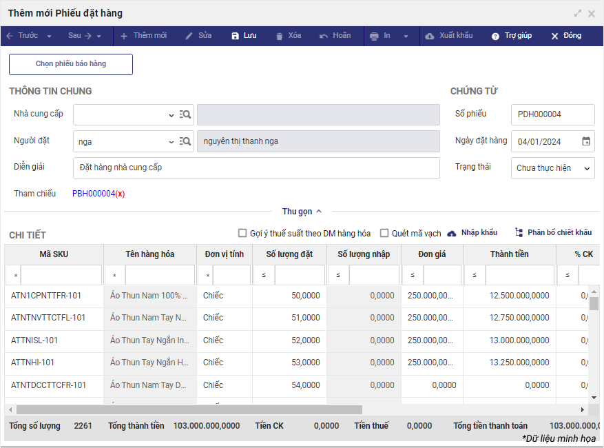
Task: Collapse the section with Thu gọn
Action: click(302, 212)
